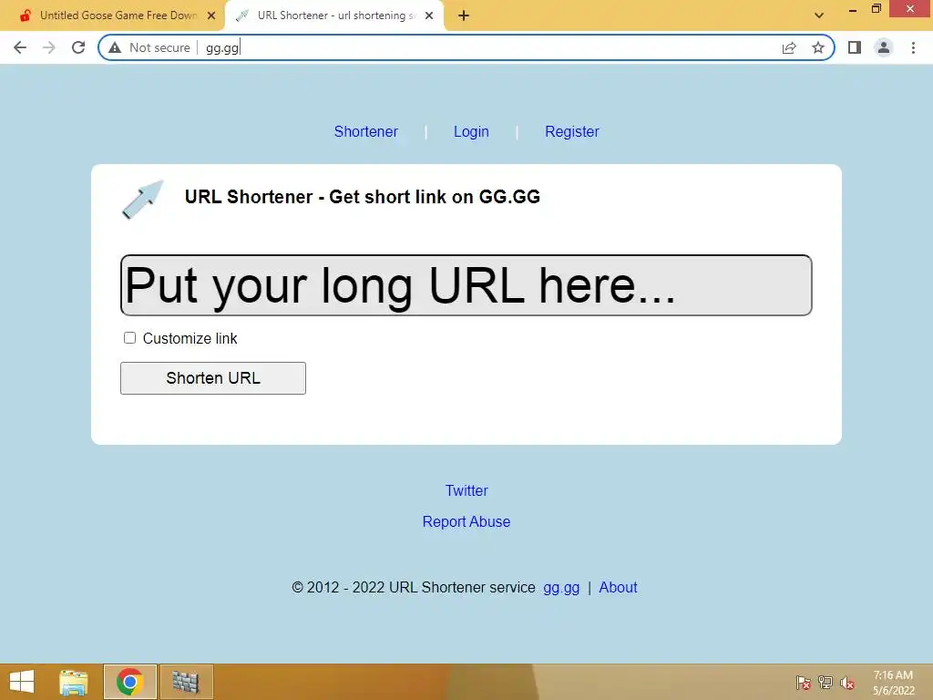Open Chrome three-dot menu

pos(913,47)
